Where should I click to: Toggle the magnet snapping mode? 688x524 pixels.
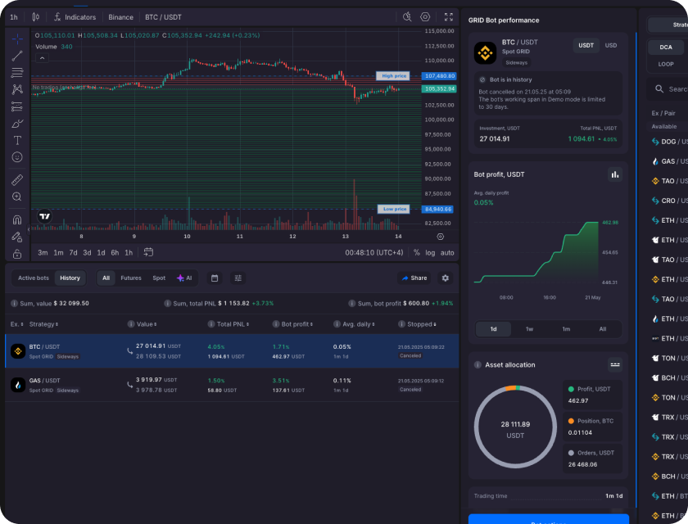click(16, 219)
